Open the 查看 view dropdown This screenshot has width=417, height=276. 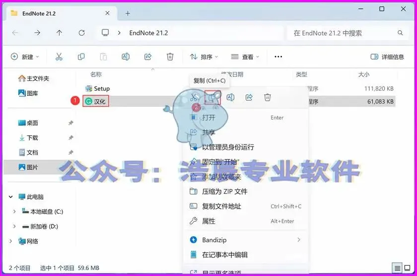(x=245, y=57)
